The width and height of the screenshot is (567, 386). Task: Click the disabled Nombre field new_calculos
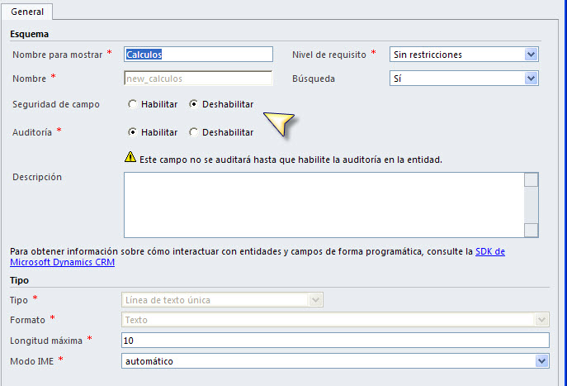point(198,79)
